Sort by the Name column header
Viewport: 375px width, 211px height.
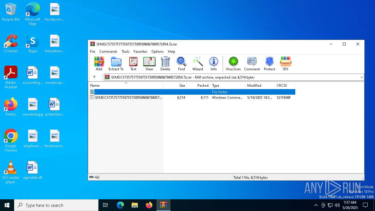126,86
